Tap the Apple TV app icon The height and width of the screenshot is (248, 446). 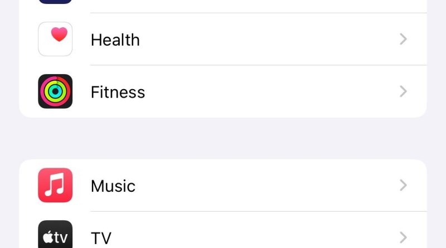pyautogui.click(x=55, y=235)
